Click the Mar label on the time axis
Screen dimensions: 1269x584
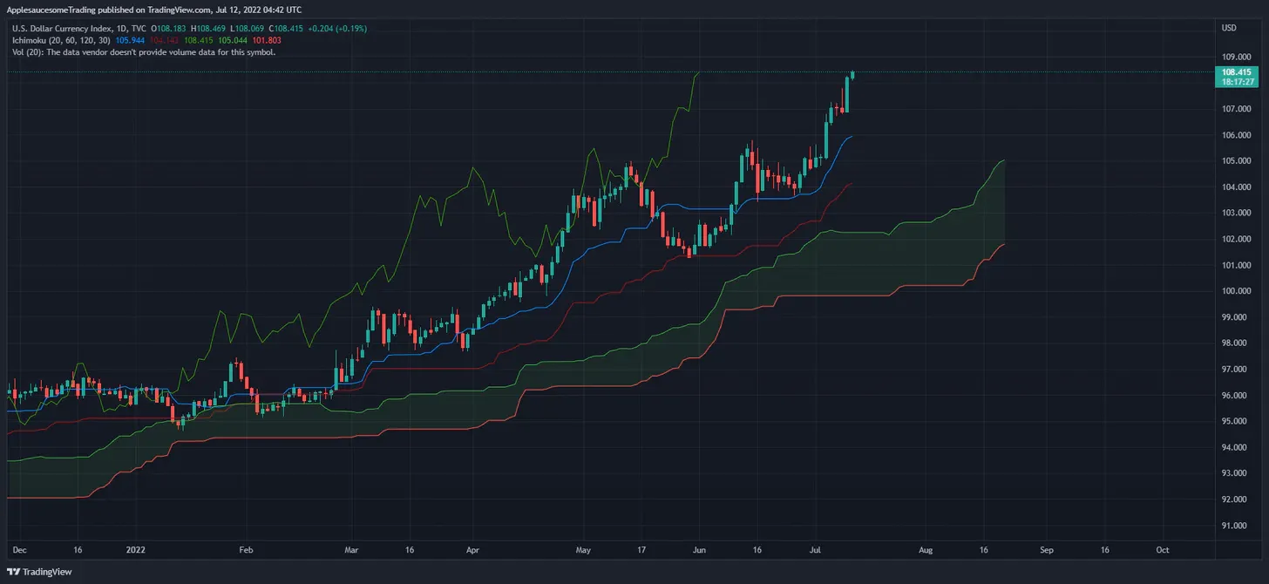351,551
